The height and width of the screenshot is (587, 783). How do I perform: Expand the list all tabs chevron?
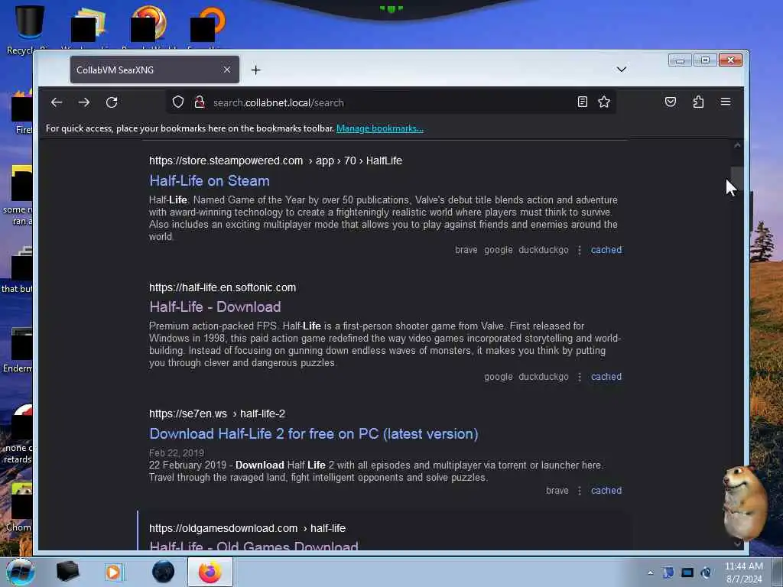pyautogui.click(x=621, y=70)
